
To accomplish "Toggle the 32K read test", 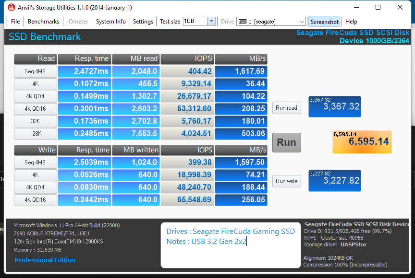I will 35,121.
